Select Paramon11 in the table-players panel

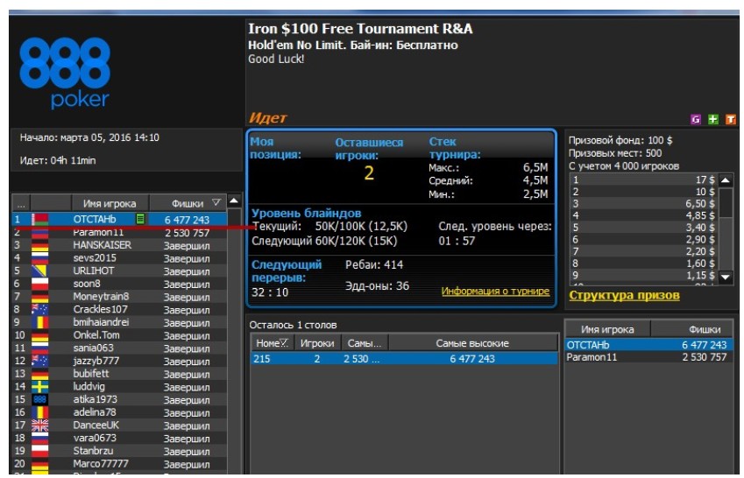648,357
